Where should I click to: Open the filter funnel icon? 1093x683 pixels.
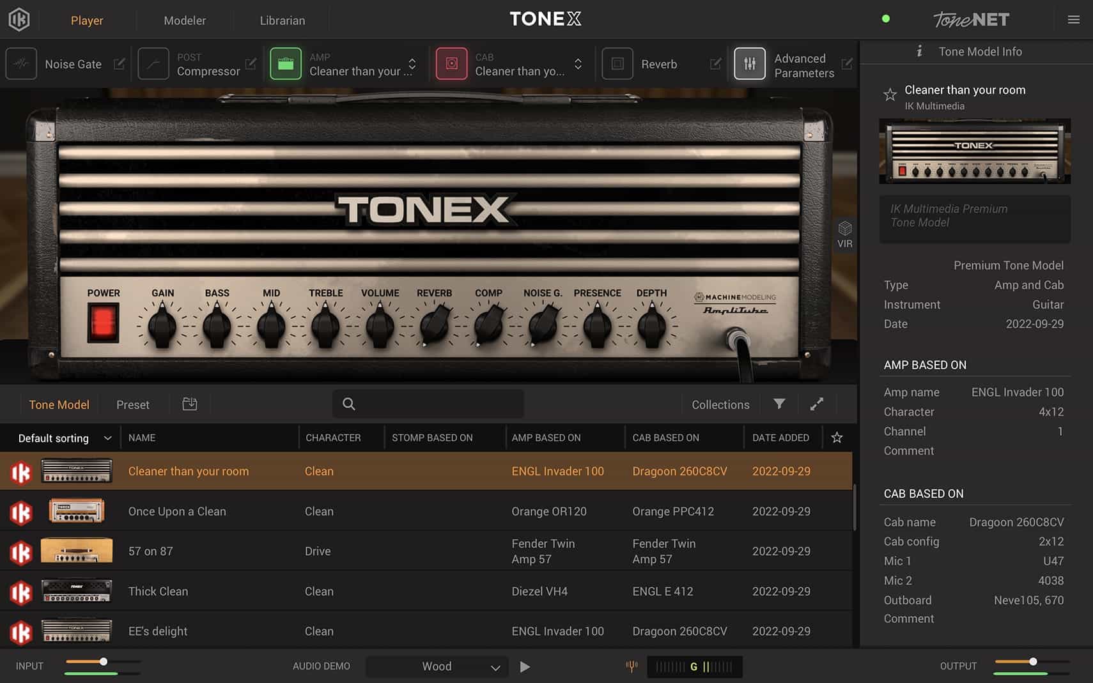click(779, 404)
